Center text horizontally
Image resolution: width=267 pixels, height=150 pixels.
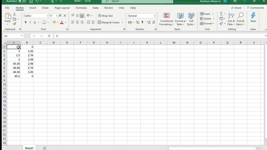77,22
